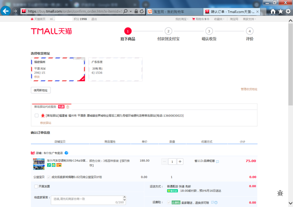The image size is (293, 207).
Task: Click the chat bubble icon after 退换货可赔
Action: click(212, 203)
